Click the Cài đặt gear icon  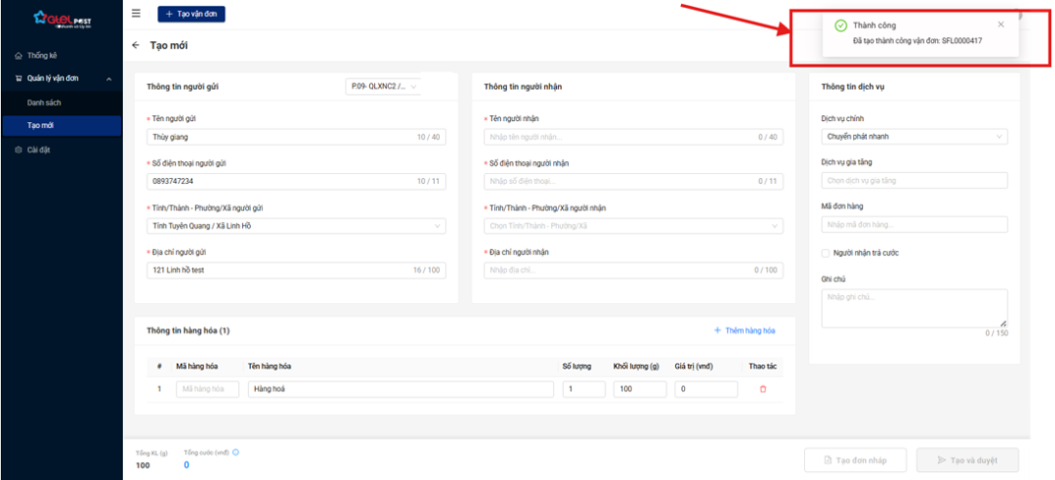(x=19, y=150)
